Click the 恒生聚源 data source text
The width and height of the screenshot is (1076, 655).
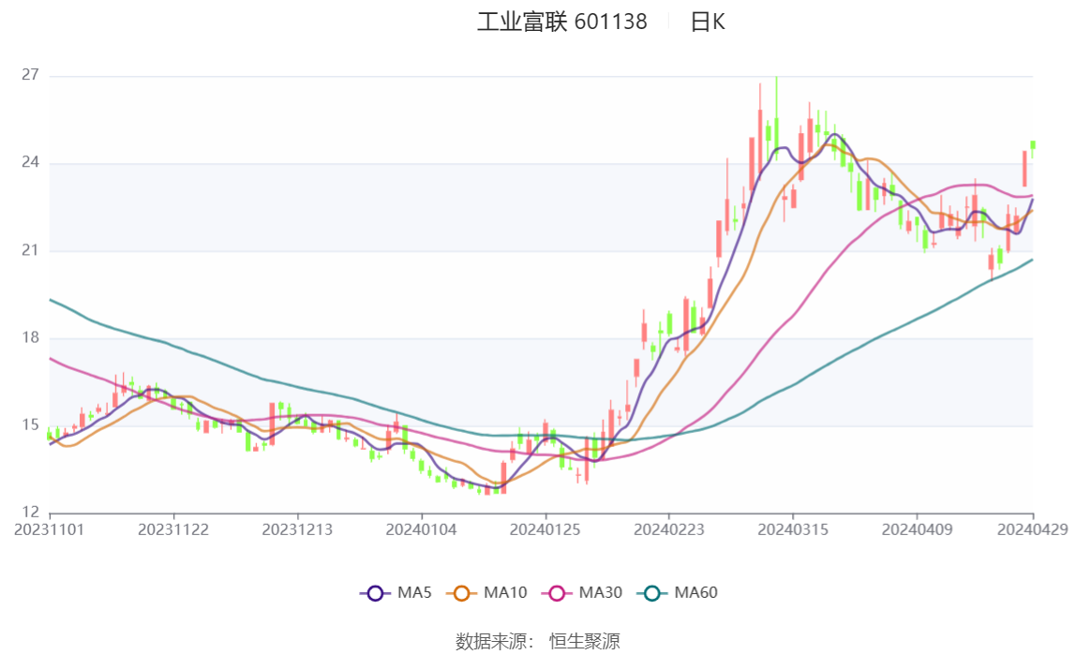click(584, 641)
